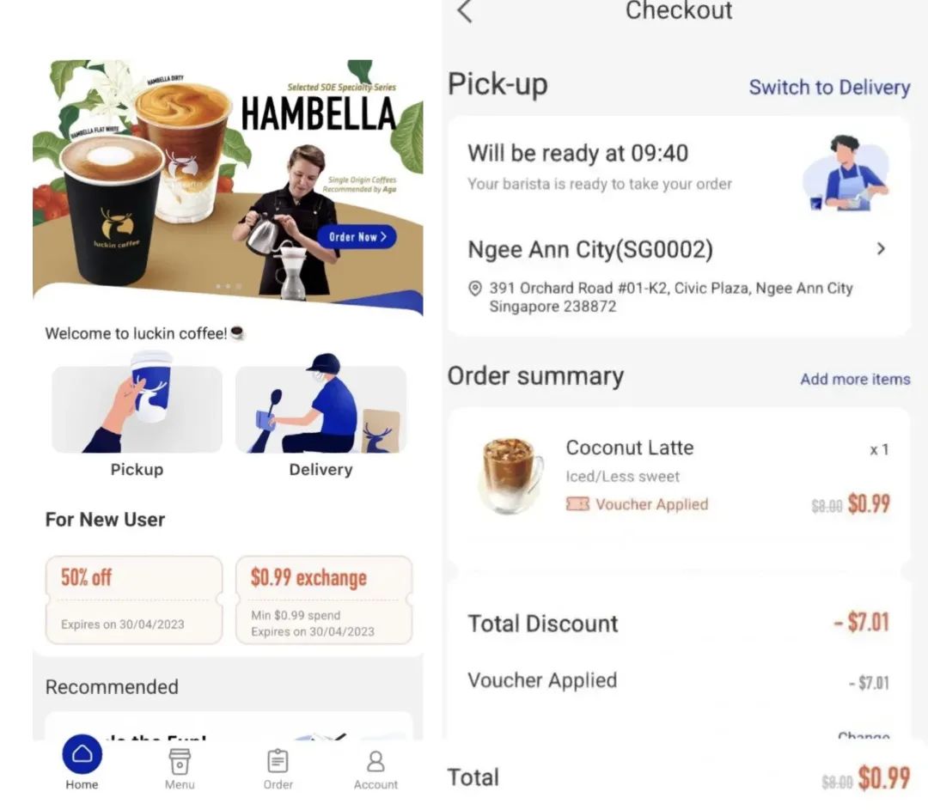
Task: Open the Menu cup icon tab
Action: tap(180, 762)
